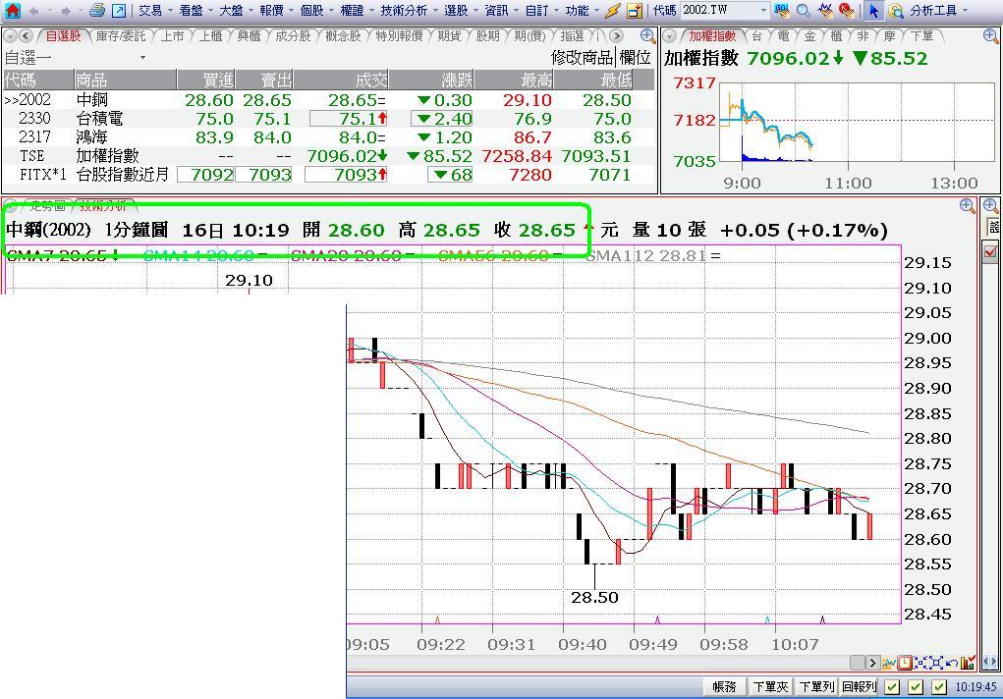Click the blue undo arrow below the chart
Viewport: 1003px width, 699px height.
tap(951, 664)
